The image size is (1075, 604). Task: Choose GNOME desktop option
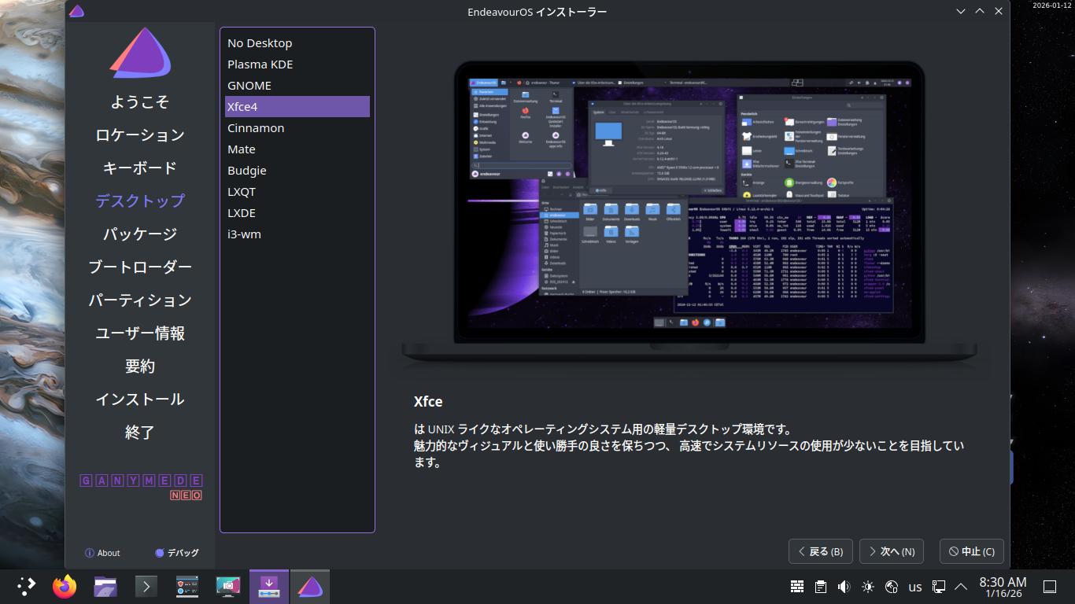click(249, 86)
